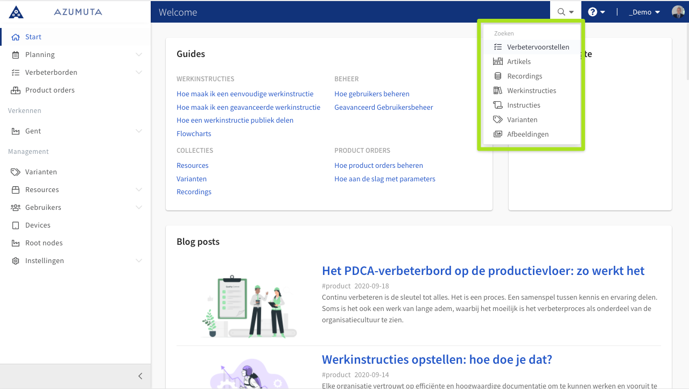This screenshot has width=689, height=389.
Task: Click the Verbeterborden list icon
Action: 15,73
